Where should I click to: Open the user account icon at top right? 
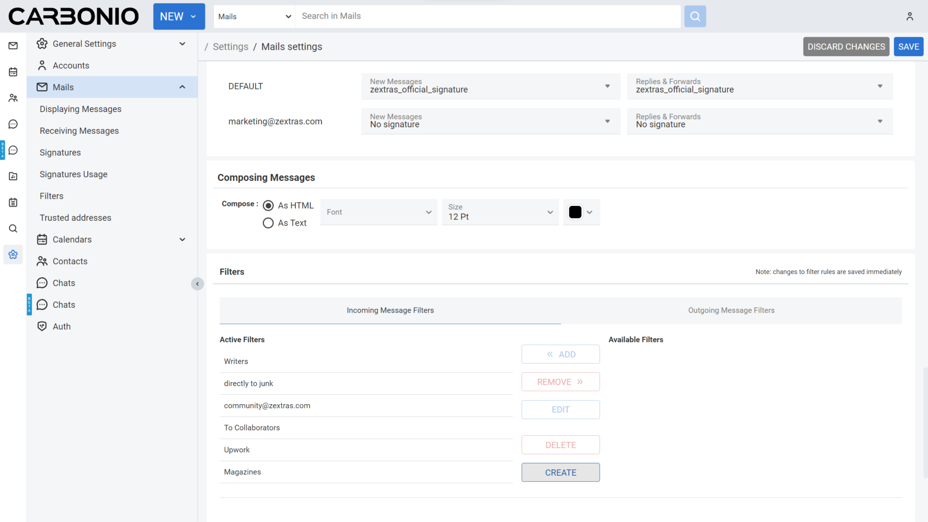910,16
